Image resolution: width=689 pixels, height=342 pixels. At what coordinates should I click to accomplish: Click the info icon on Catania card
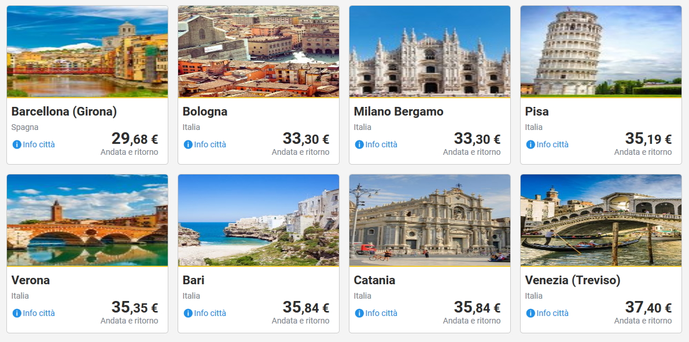(x=359, y=313)
